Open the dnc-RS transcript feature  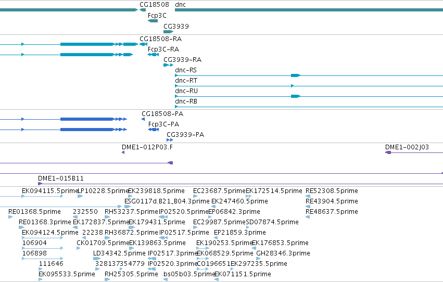(309, 75)
